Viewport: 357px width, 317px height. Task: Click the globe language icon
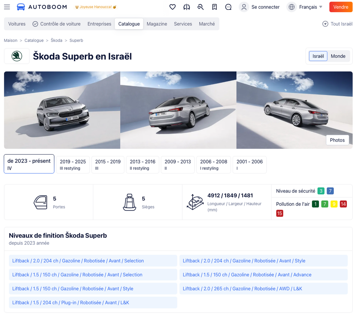[292, 7]
